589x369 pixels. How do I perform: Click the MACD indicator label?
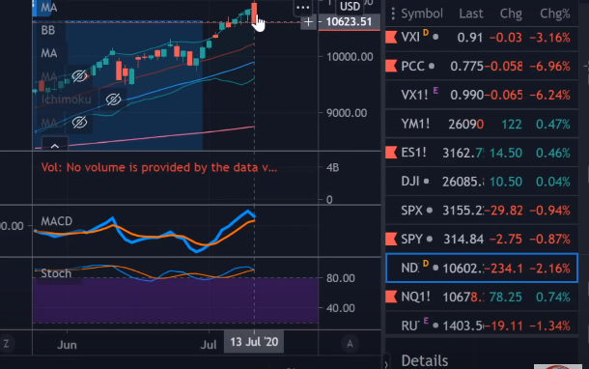click(x=57, y=221)
